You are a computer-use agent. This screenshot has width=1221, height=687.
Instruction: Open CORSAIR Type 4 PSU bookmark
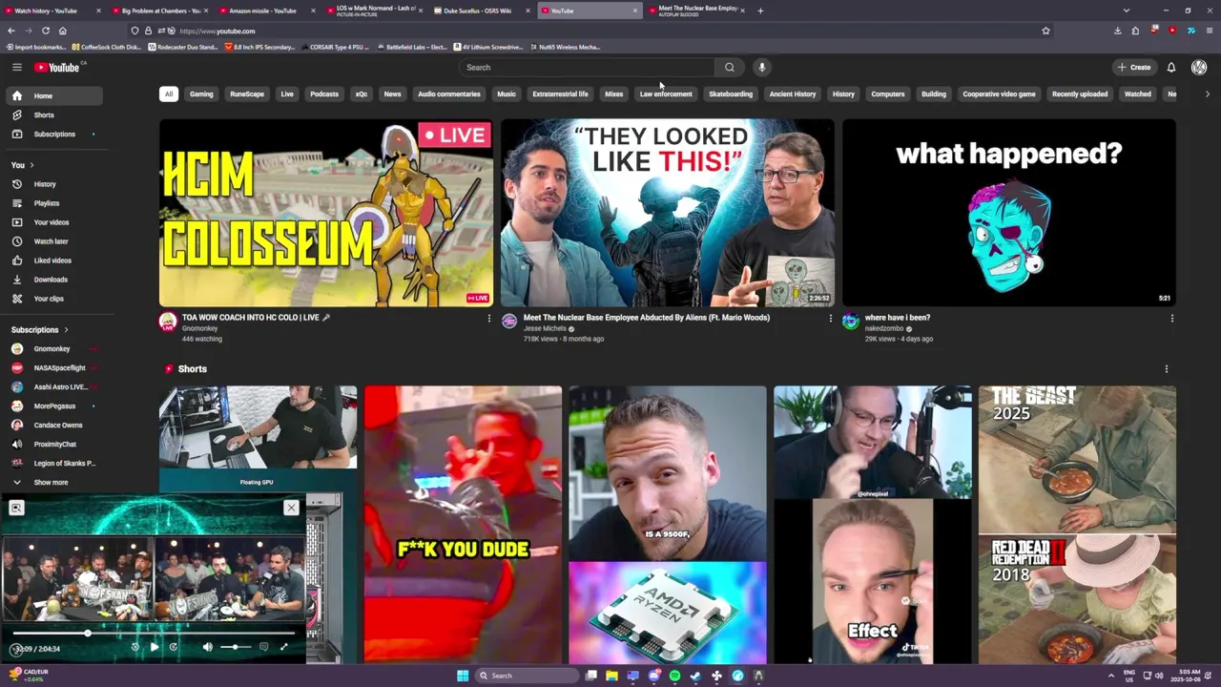[x=337, y=47]
